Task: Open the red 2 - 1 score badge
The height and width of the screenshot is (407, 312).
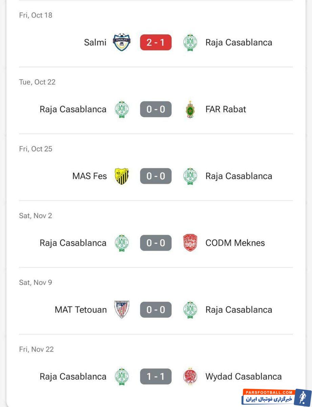Action: [x=156, y=42]
